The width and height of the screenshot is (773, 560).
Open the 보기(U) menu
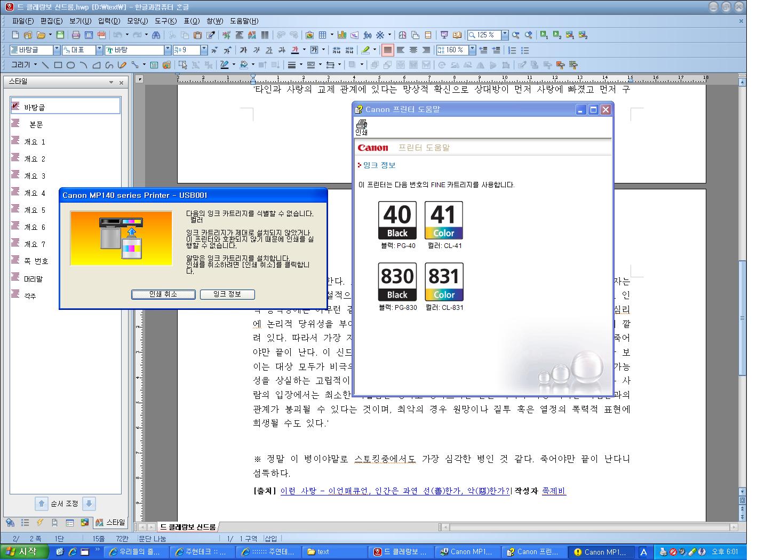coord(80,21)
